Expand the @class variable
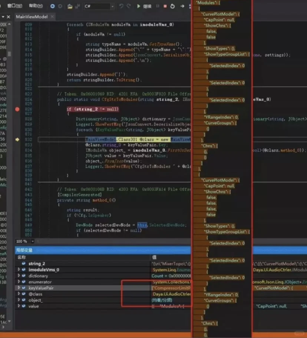Image resolution: width=307 pixels, height=338 pixels. click(x=19, y=294)
